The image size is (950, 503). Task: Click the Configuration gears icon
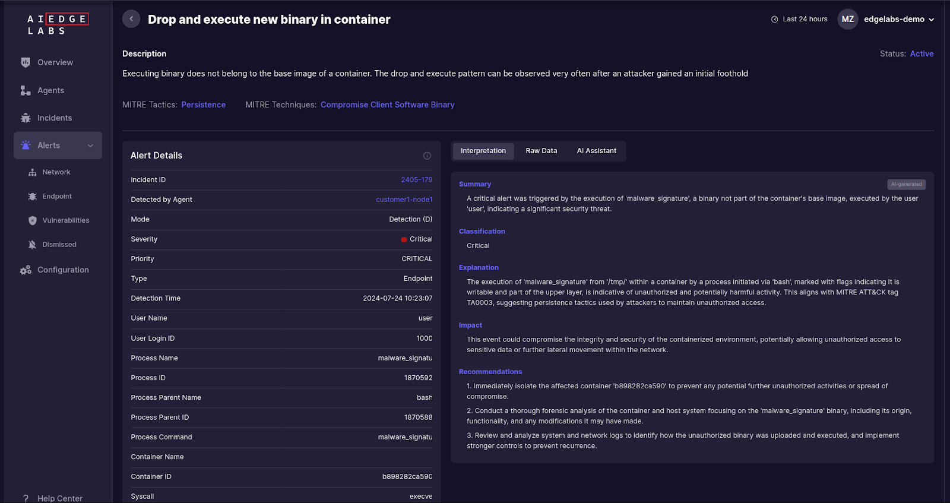tap(26, 270)
